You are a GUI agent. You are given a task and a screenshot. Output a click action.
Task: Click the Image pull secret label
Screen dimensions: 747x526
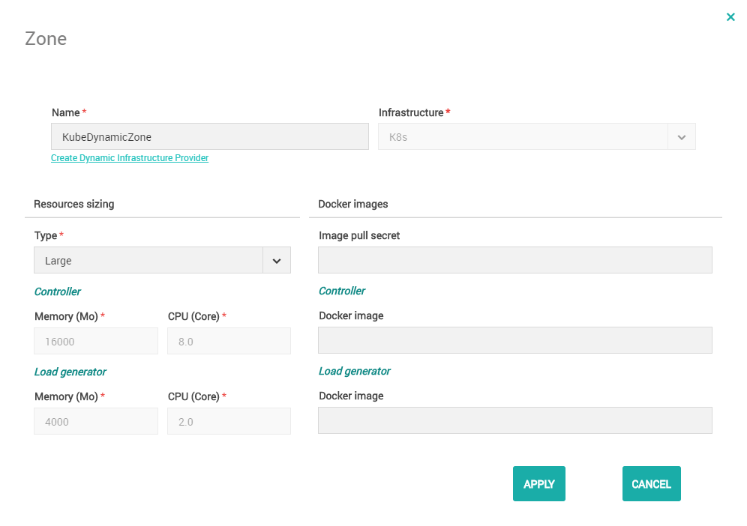[359, 235]
